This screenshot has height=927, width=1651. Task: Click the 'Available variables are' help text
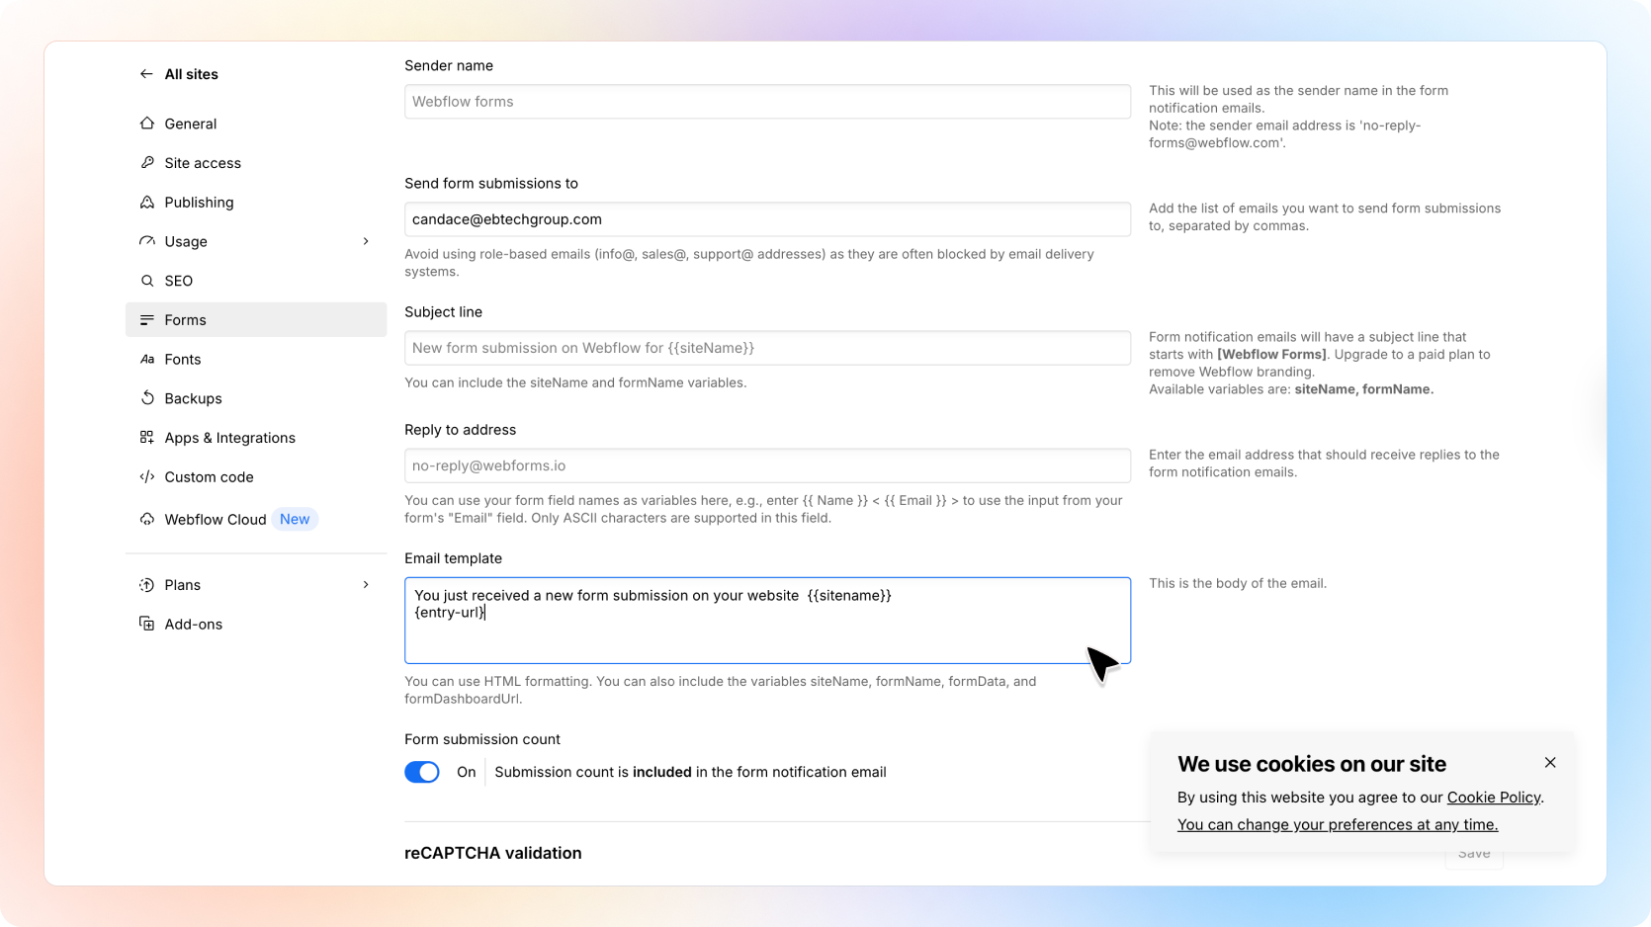tap(1291, 389)
